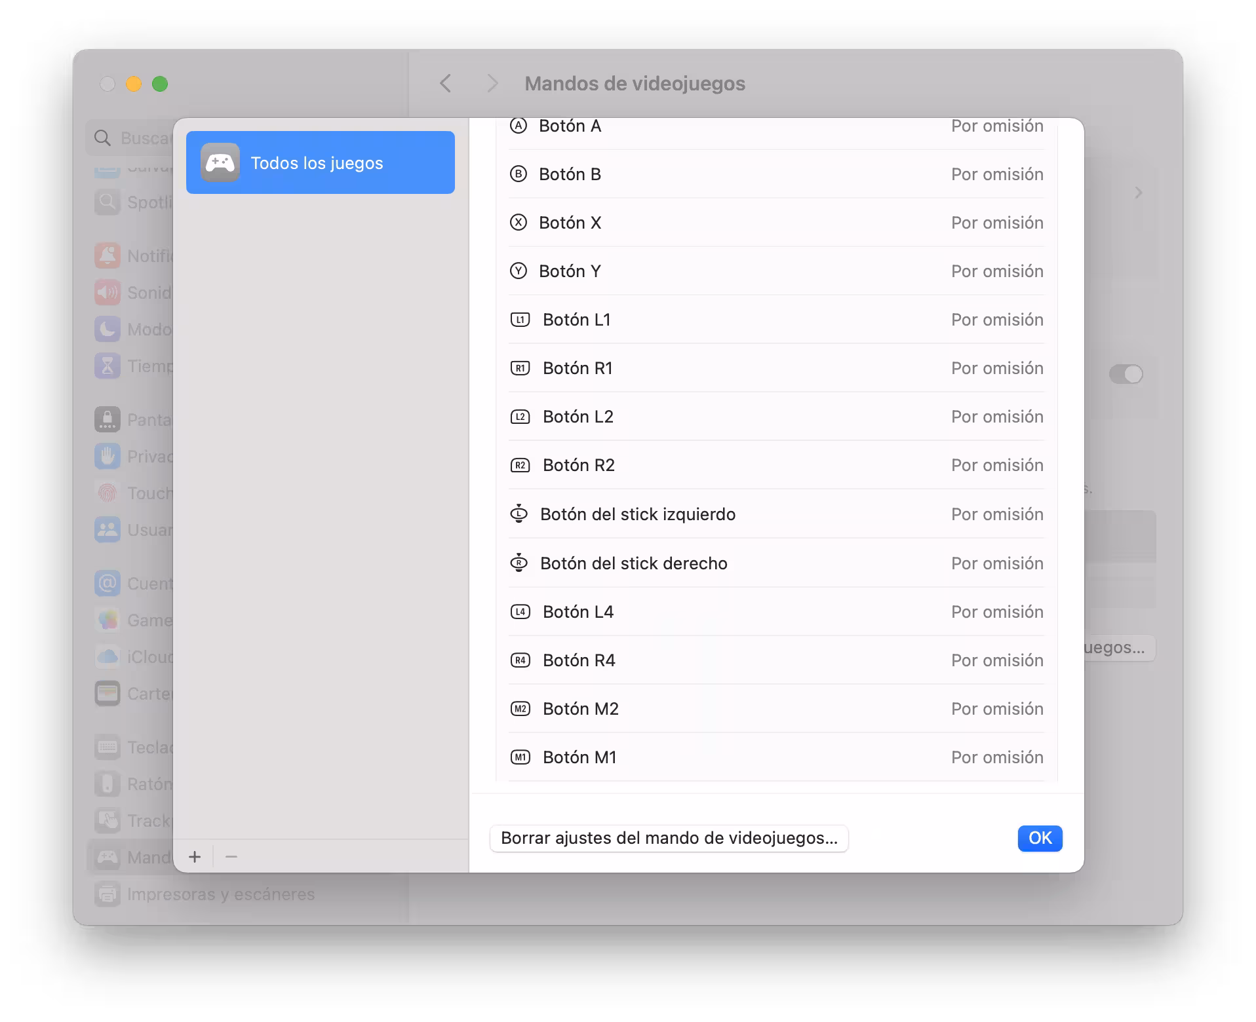Open Por omisión menu for Botón M1
This screenshot has width=1256, height=1022.
pos(997,757)
